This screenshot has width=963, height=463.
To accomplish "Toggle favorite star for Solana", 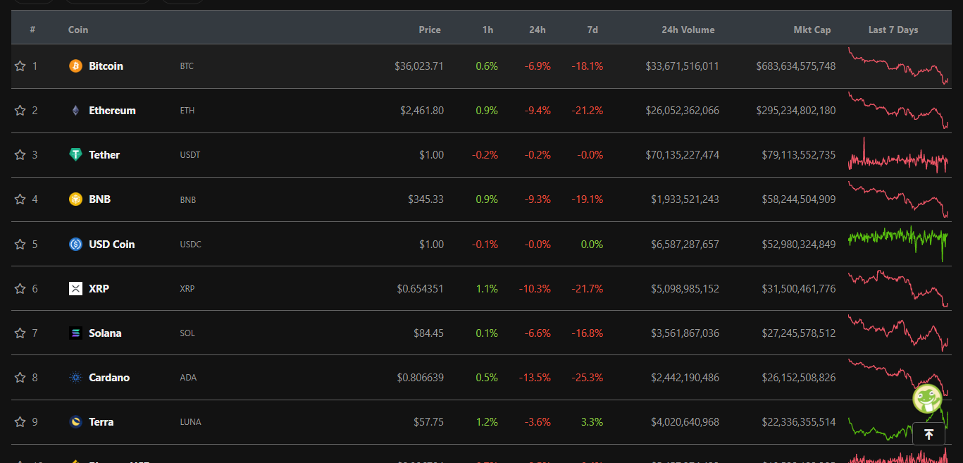I will [20, 333].
